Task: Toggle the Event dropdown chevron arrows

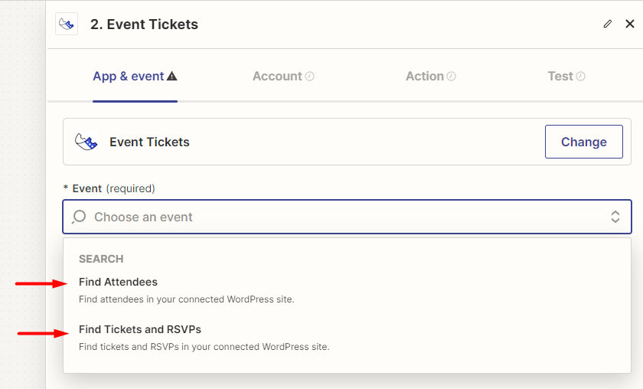Action: 615,217
